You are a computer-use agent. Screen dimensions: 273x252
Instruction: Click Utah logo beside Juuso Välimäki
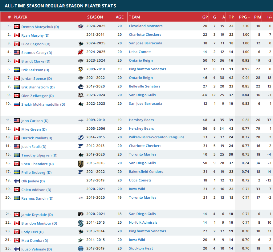tap(81, 249)
